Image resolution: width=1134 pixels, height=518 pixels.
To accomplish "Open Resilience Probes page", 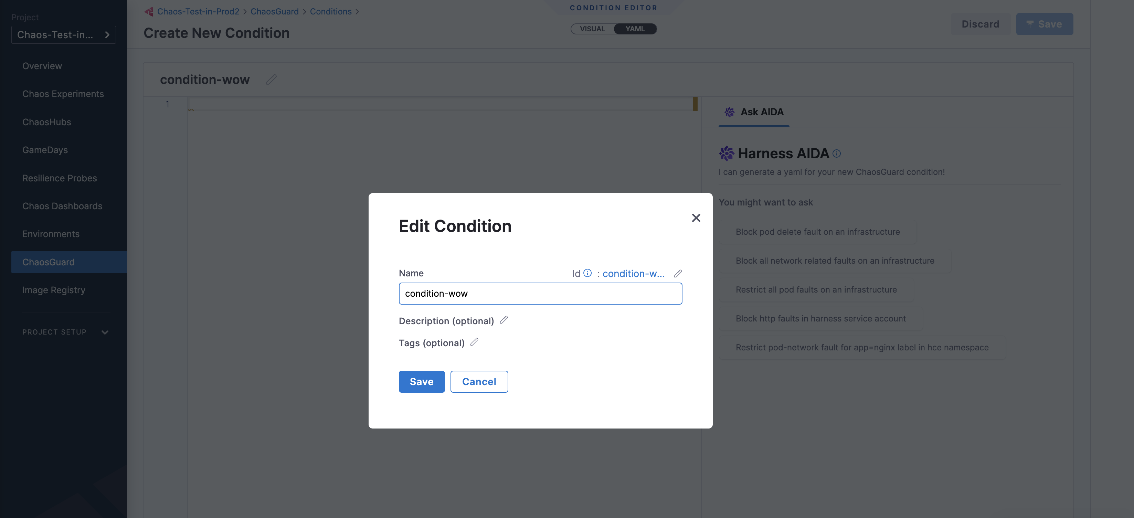I will [60, 178].
